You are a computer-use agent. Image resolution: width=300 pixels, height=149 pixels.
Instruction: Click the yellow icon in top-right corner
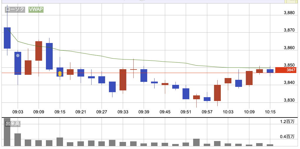(x=292, y=2)
